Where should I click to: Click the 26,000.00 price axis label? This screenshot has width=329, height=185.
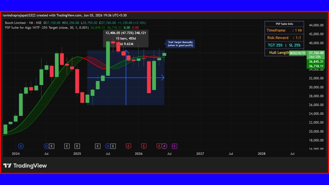316,105
